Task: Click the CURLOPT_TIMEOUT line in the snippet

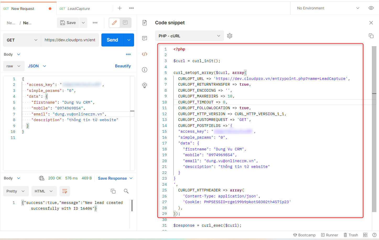Action: pyautogui.click(x=203, y=102)
